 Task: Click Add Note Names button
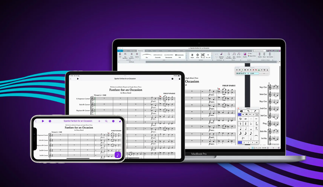pos(221,55)
